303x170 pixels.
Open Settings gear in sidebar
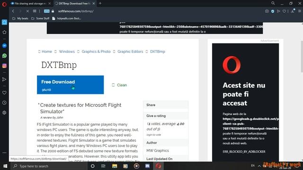(x=4, y=113)
